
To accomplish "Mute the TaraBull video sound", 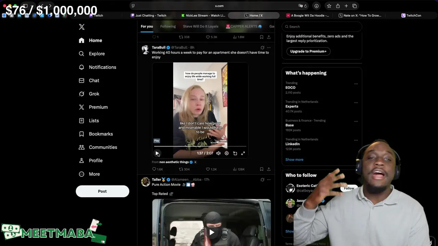I will [218, 153].
